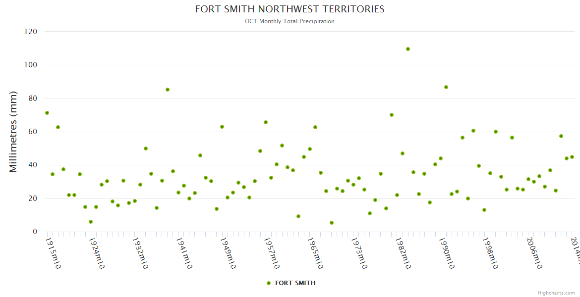Click the green FORT SMITH legend marker
The height and width of the screenshot is (297, 580).
(x=269, y=283)
